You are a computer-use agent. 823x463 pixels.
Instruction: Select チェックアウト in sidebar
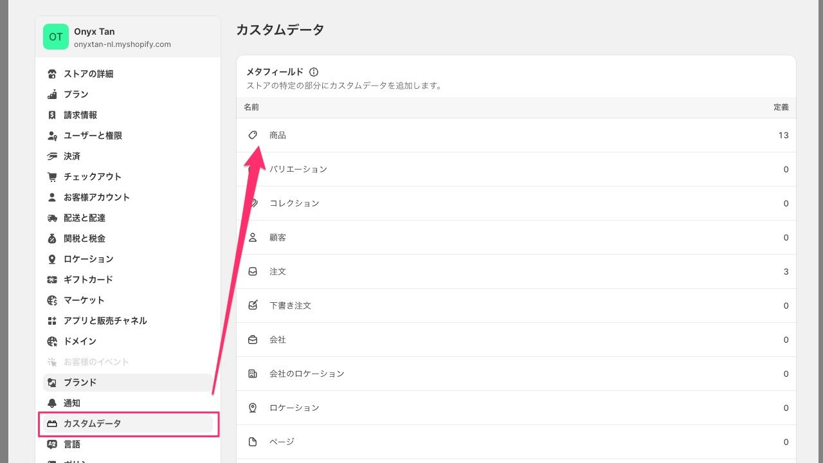(128, 177)
